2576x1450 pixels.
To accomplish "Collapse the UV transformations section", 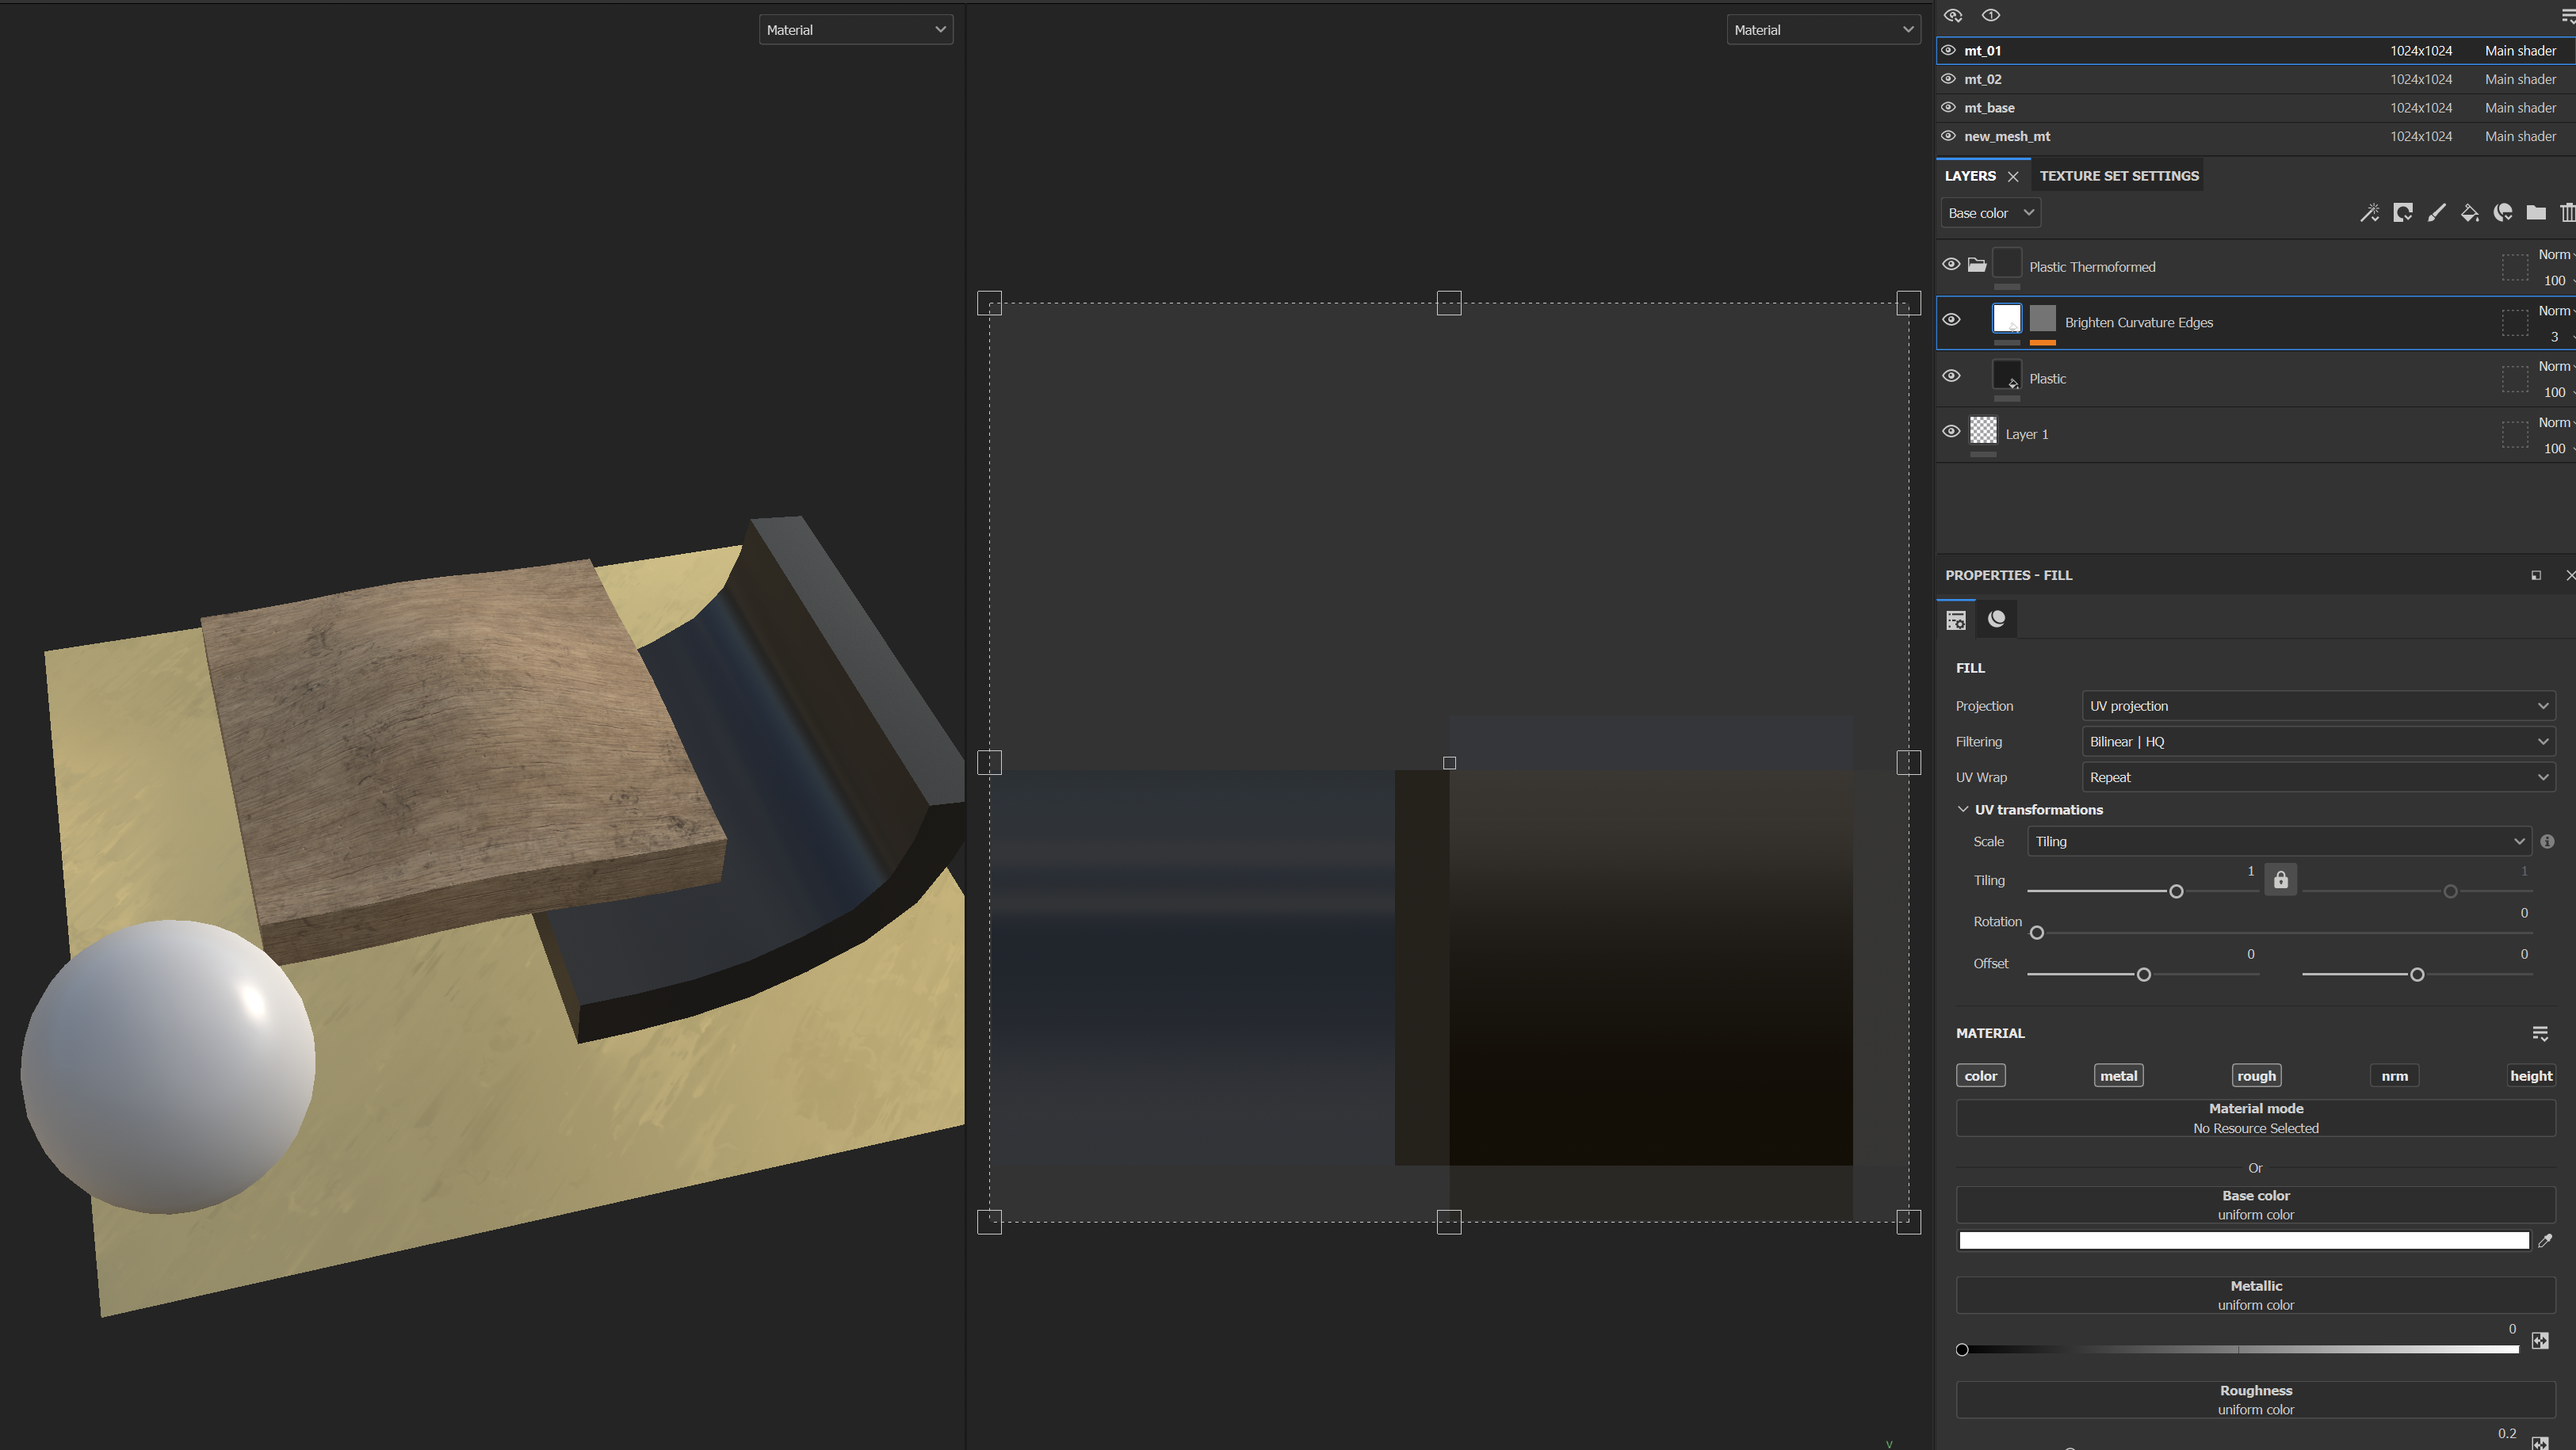I will (x=1963, y=810).
